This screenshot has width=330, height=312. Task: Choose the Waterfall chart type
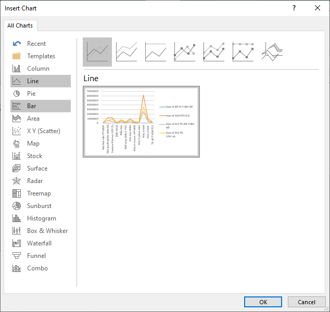coord(41,243)
